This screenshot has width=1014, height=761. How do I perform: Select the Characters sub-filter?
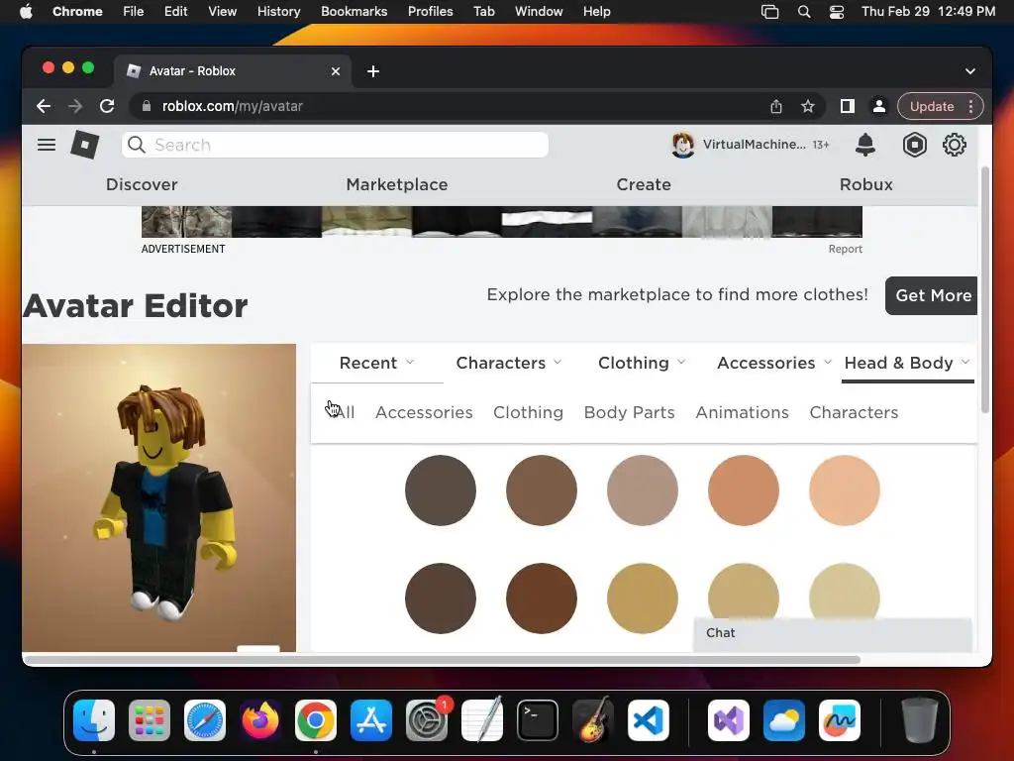tap(854, 412)
